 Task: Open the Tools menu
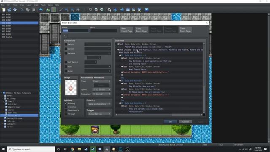tap(43, 5)
